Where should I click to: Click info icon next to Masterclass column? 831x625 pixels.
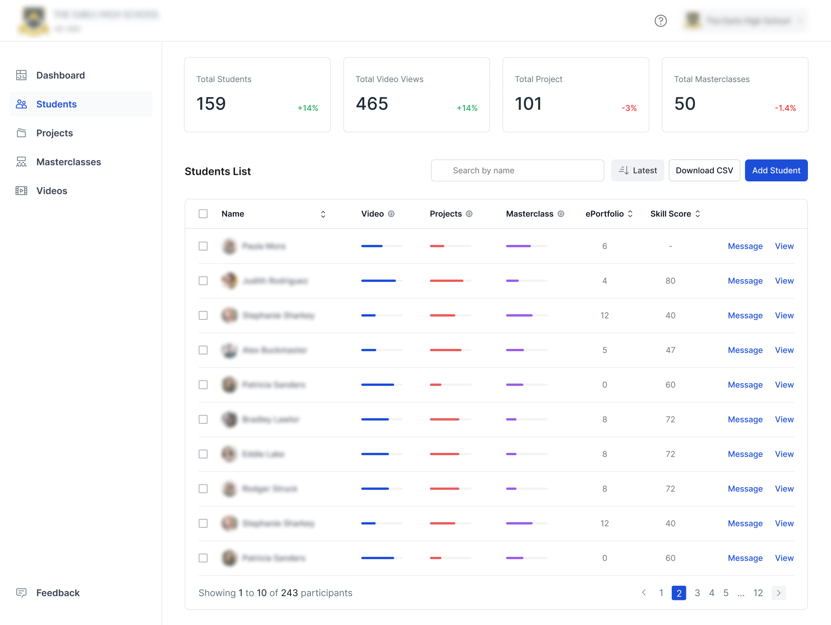[561, 214]
